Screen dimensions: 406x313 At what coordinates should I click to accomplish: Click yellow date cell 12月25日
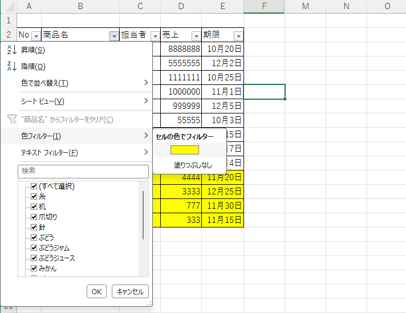[x=223, y=192]
